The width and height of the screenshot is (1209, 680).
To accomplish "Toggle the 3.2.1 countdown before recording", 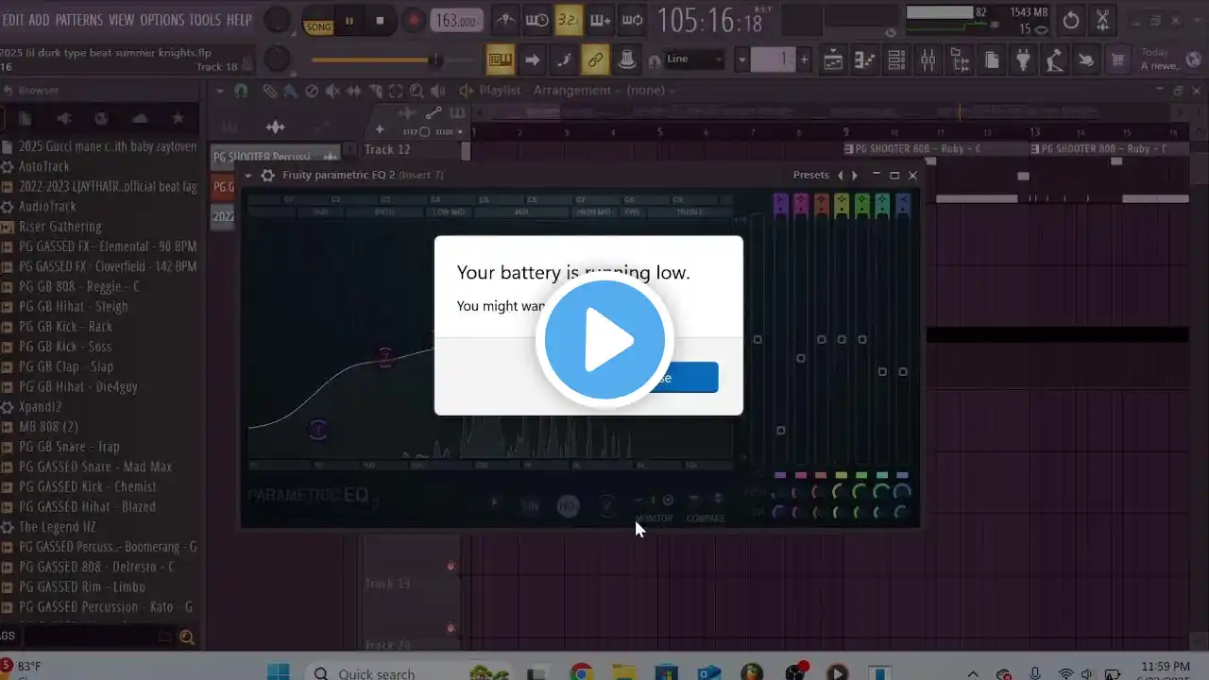I will point(569,20).
